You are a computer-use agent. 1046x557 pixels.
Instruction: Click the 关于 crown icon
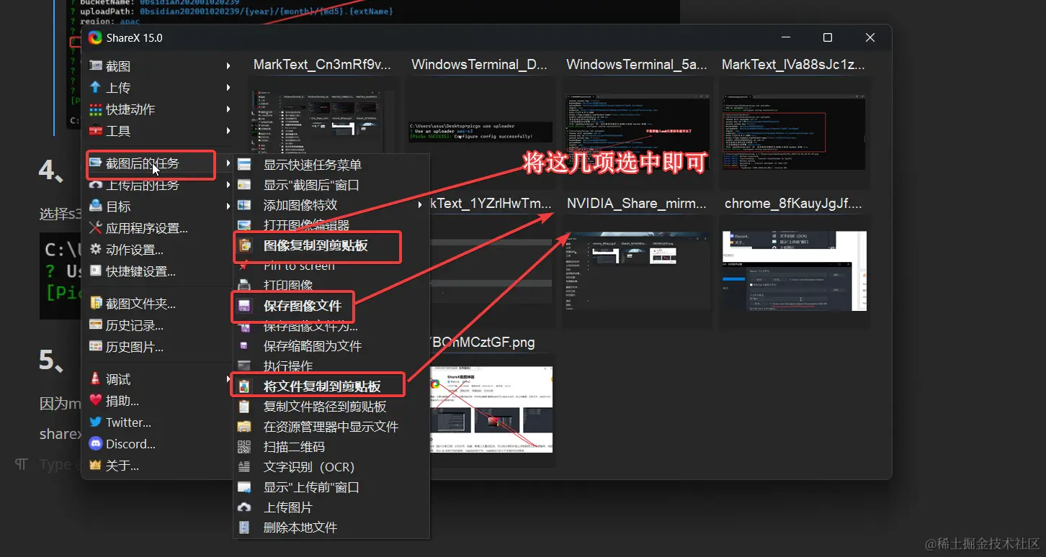(95, 466)
